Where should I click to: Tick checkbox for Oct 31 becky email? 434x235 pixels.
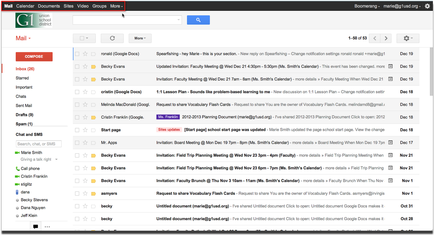(x=77, y=206)
